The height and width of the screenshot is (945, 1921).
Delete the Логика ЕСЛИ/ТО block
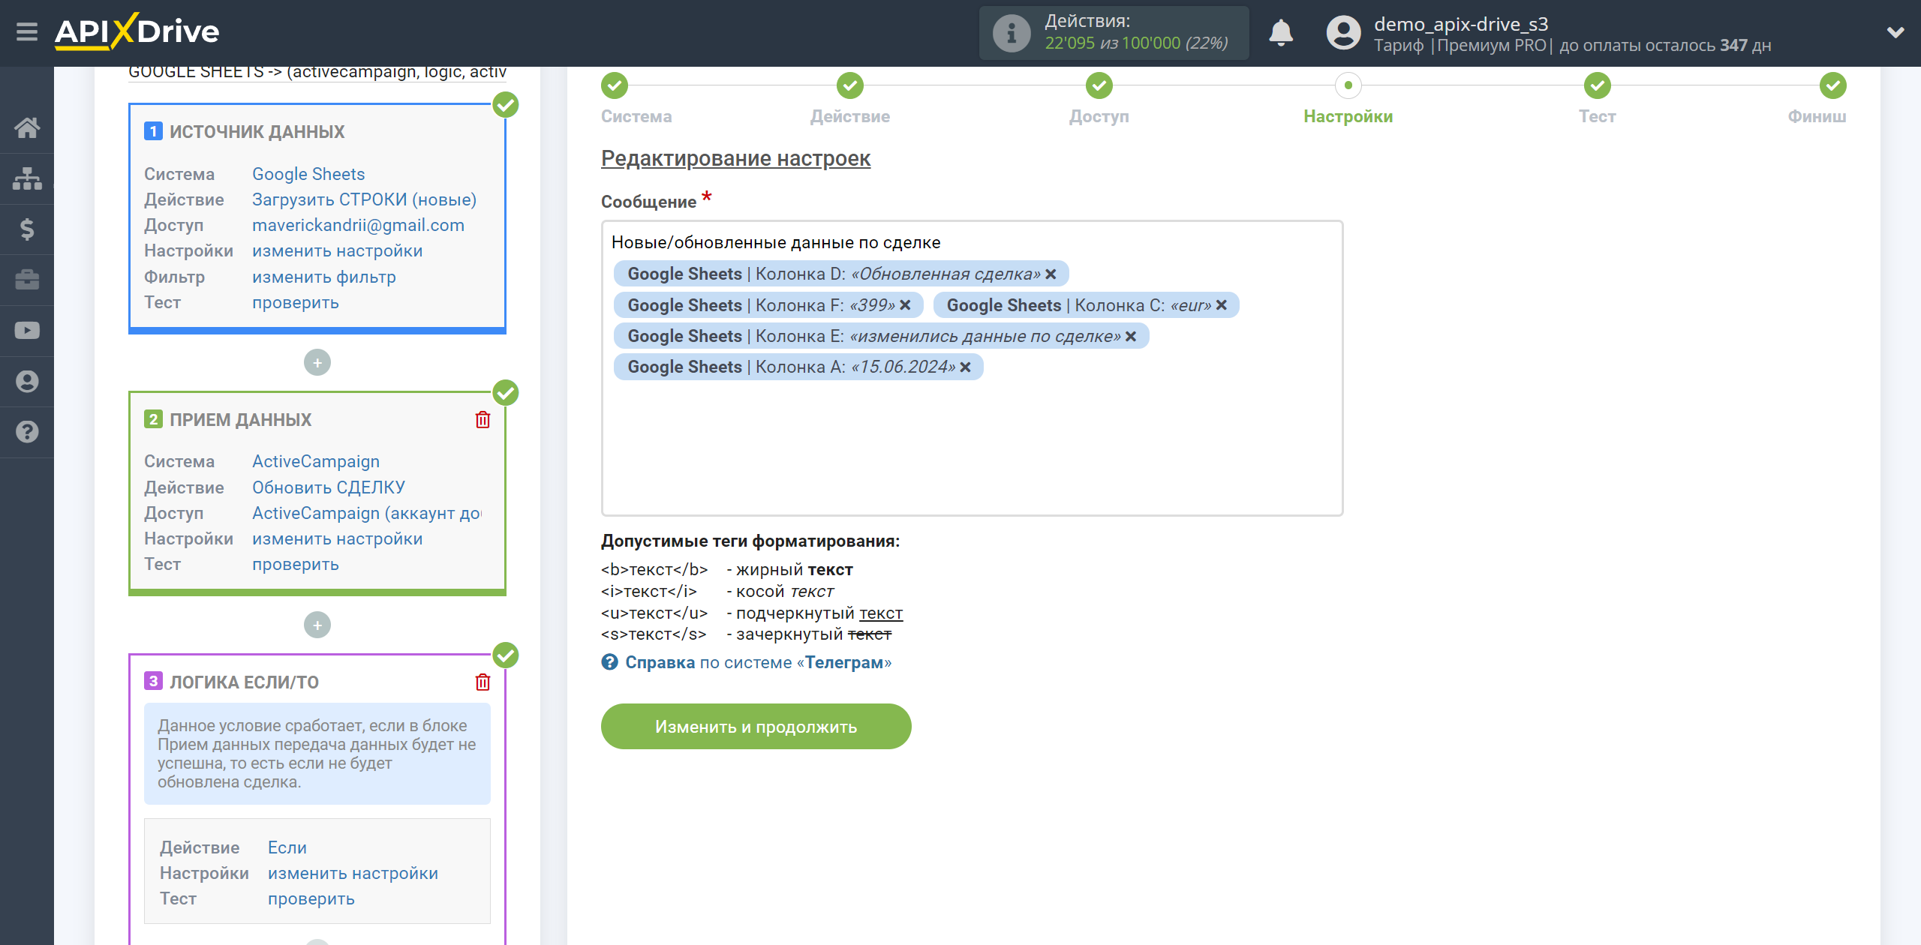coord(483,682)
